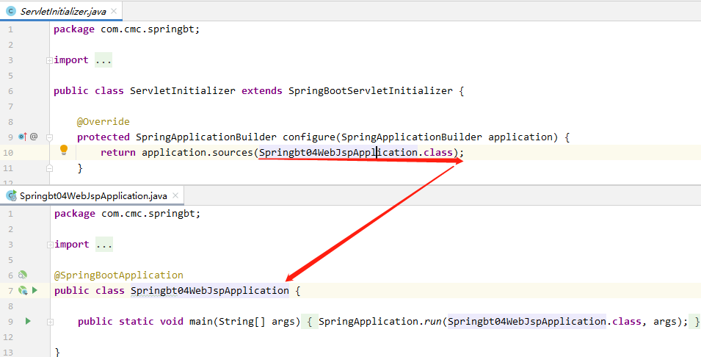Expand folded imports in ServletInitializer.java

click(x=49, y=60)
